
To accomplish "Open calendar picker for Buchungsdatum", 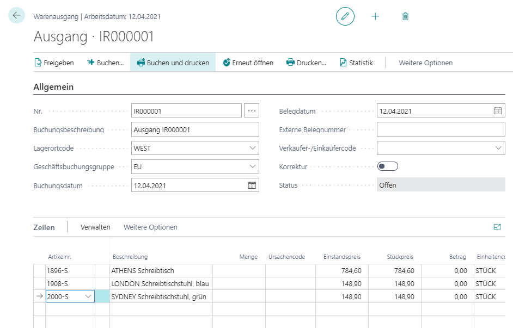I will pyautogui.click(x=252, y=185).
